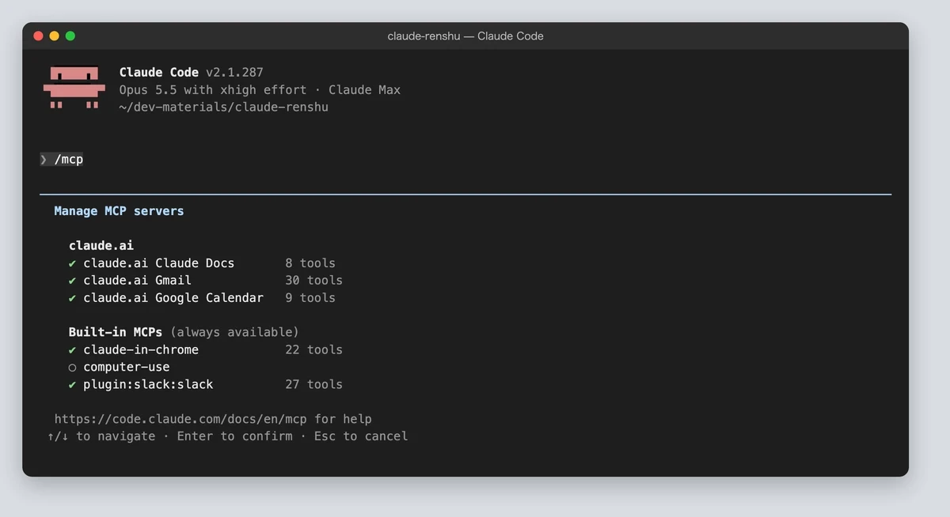
Task: Click the "9 tools" count
Action: [310, 298]
